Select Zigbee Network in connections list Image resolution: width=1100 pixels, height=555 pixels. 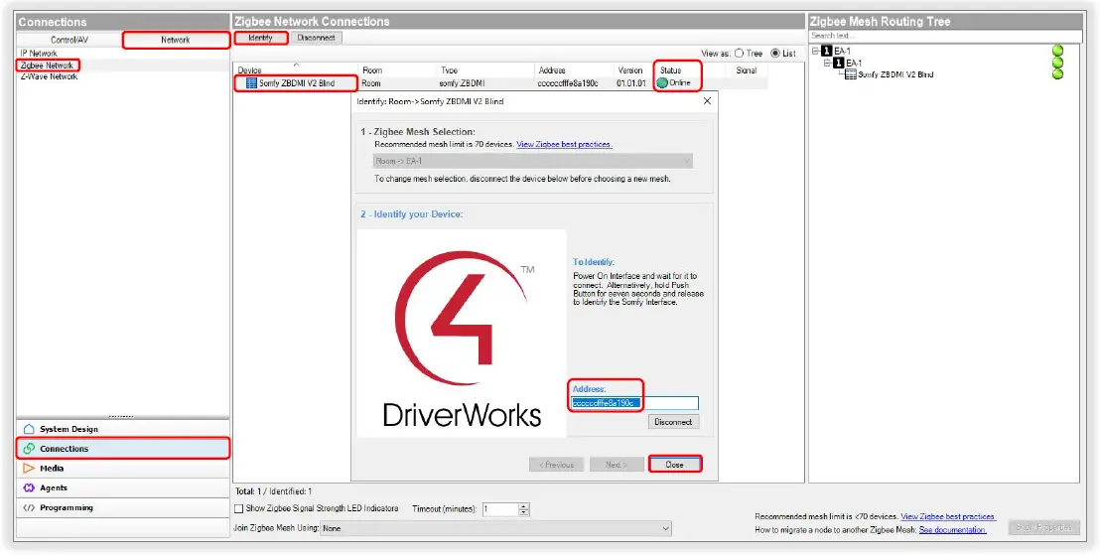coord(47,66)
